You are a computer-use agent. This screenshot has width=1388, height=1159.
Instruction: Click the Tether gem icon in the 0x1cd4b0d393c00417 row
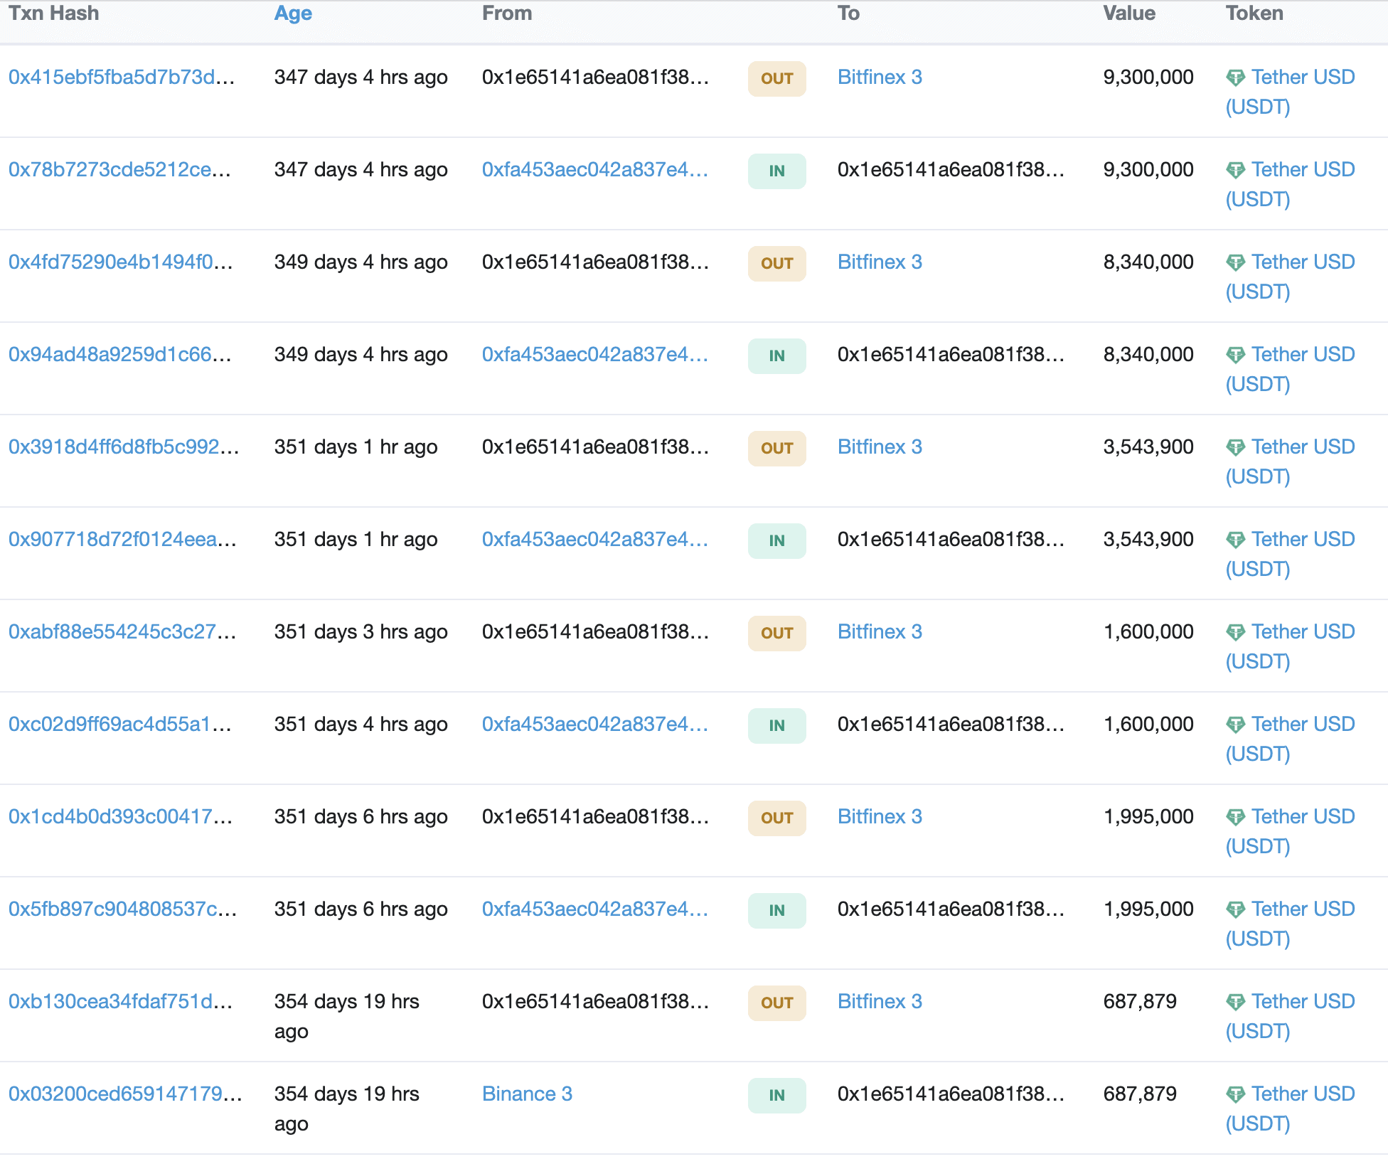pyautogui.click(x=1236, y=817)
